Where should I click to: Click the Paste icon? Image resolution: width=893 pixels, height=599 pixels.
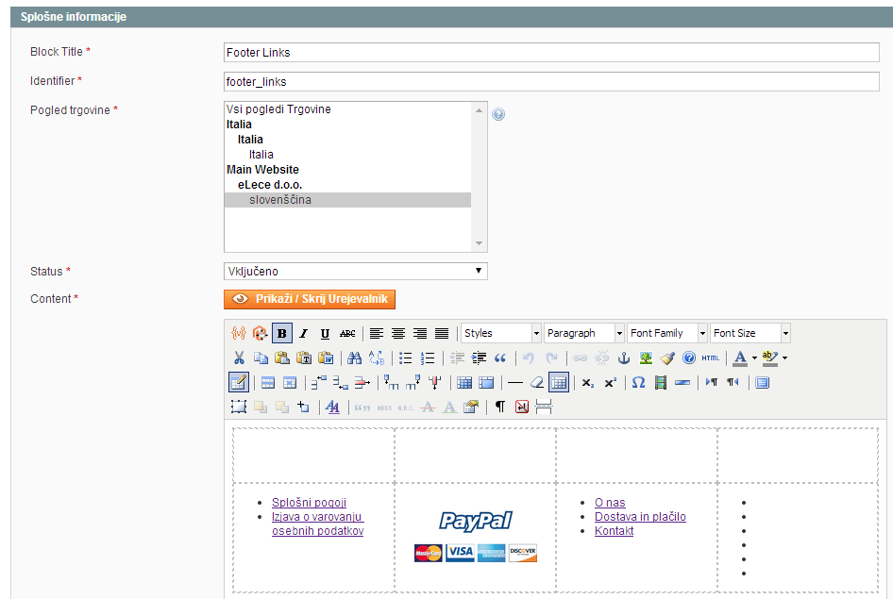(x=282, y=358)
